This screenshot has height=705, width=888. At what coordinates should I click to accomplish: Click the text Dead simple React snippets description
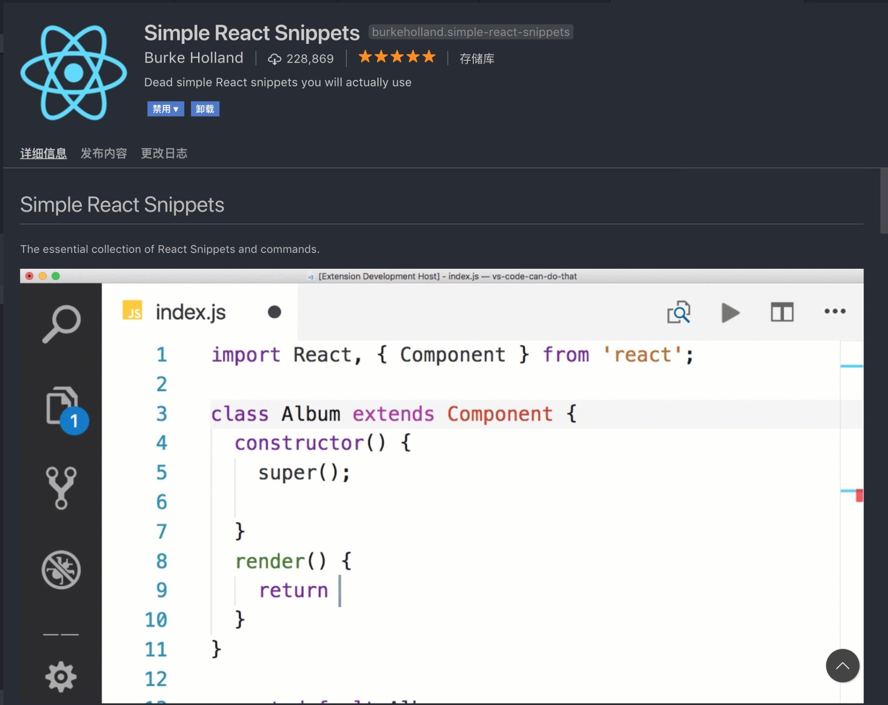tap(277, 83)
